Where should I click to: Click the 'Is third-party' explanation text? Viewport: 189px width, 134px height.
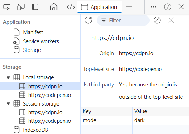[151, 91]
